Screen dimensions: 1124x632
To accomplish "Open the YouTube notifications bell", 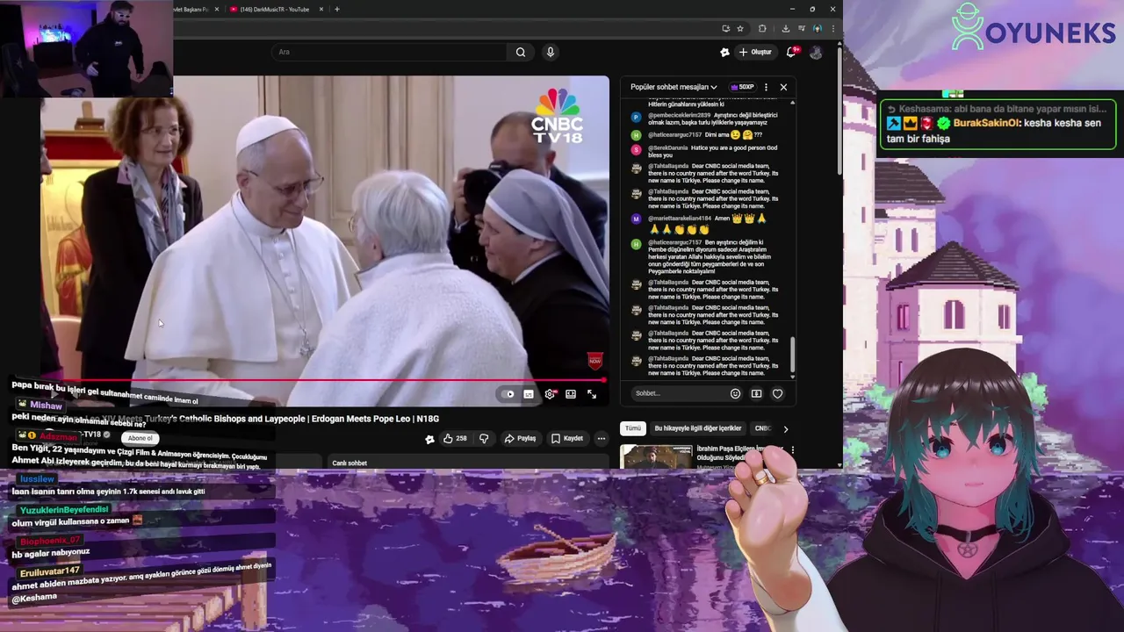I will (793, 52).
